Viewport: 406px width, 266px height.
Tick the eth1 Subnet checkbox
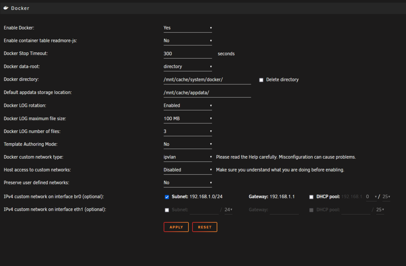click(x=167, y=210)
